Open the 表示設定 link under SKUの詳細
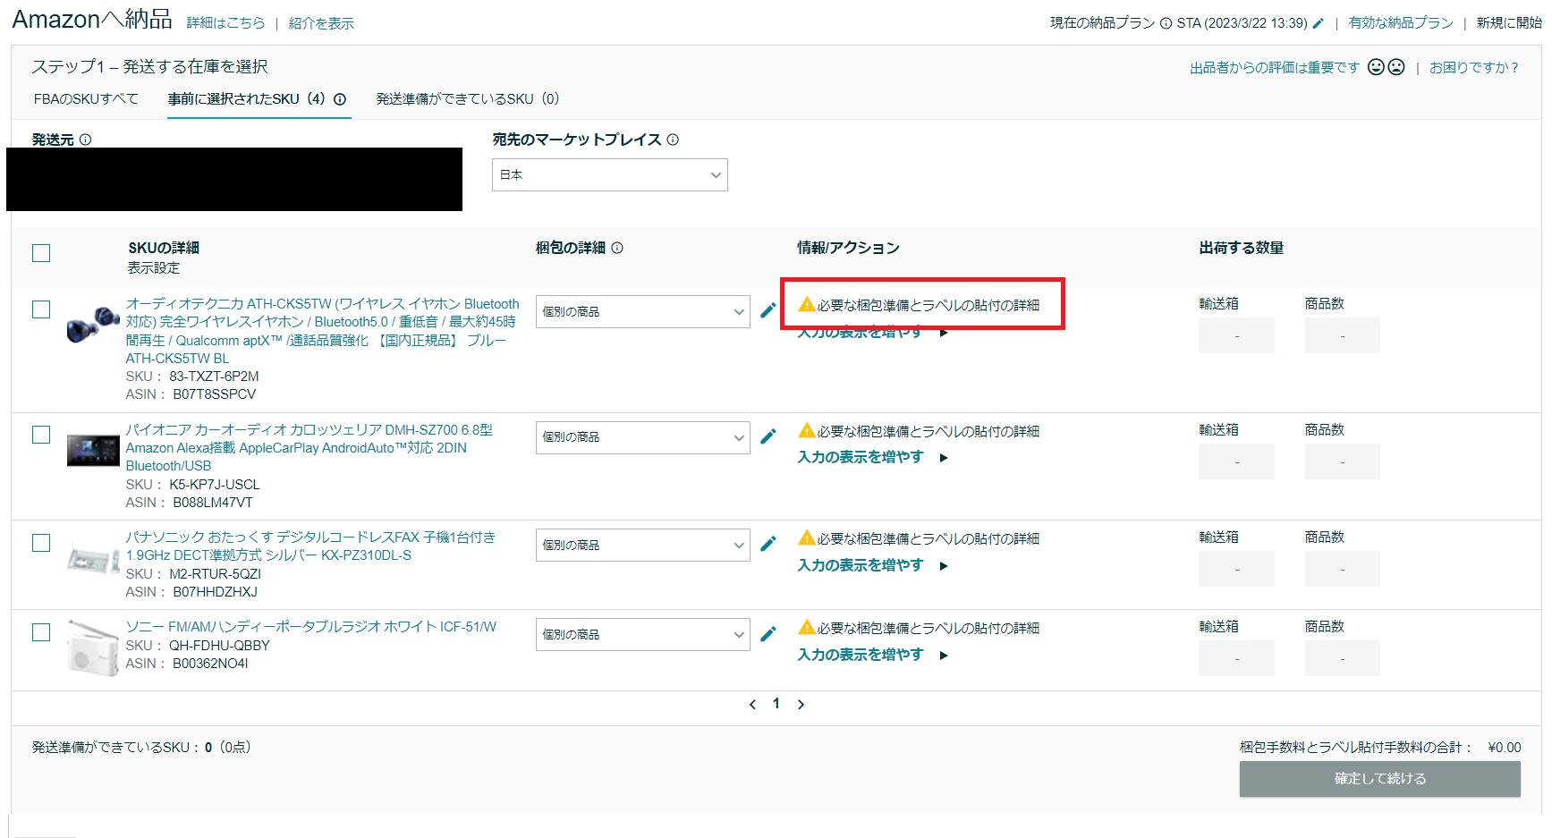 coord(153,268)
